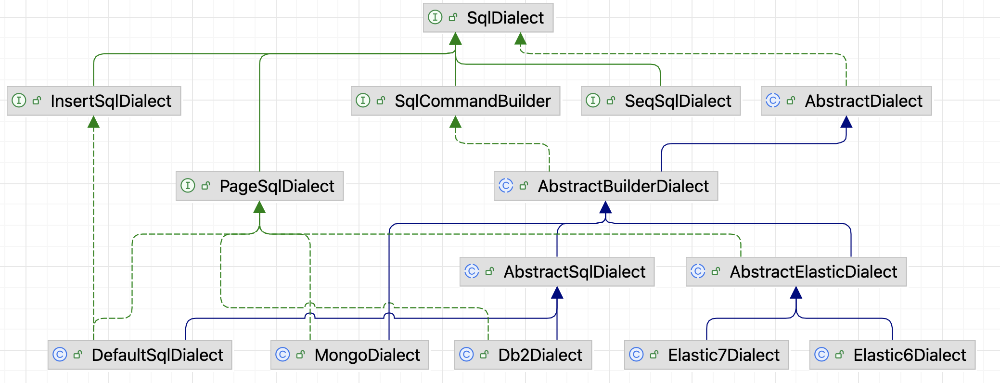Viewport: 1000px width, 383px height.
Task: Click the abstract class icon on AbstractDialect
Action: coord(773,101)
